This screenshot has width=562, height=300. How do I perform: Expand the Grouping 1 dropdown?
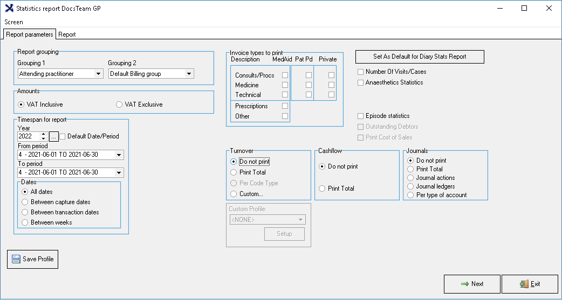(x=98, y=74)
